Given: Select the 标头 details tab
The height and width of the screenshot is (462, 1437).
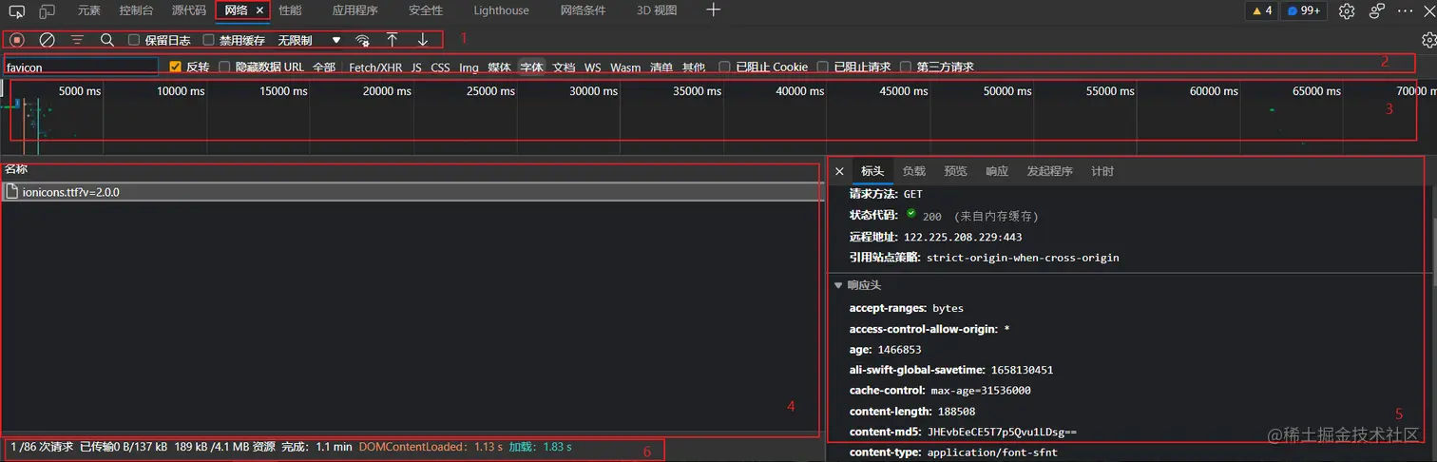Looking at the screenshot, I should pos(872,171).
